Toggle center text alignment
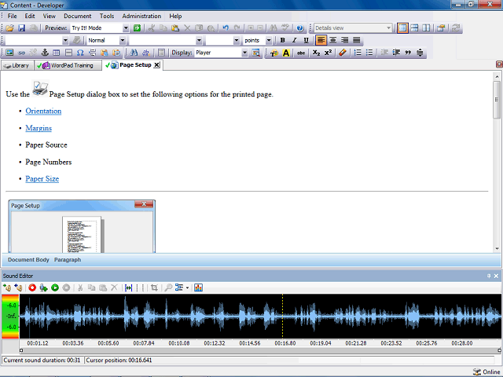 (x=333, y=40)
